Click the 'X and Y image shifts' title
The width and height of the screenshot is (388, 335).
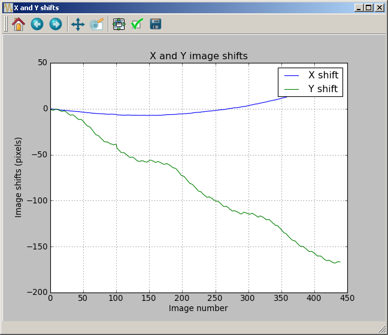pos(198,56)
